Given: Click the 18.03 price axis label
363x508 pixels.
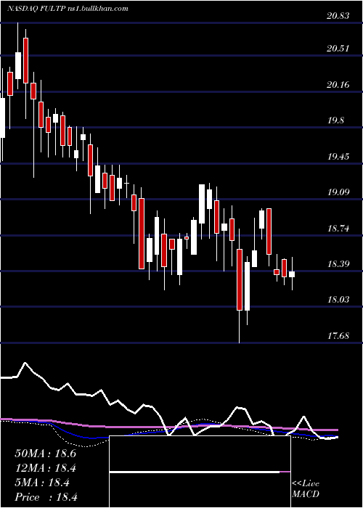Looking at the screenshot, I should [338, 300].
